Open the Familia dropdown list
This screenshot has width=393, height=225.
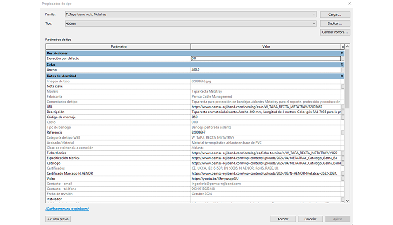[314, 14]
